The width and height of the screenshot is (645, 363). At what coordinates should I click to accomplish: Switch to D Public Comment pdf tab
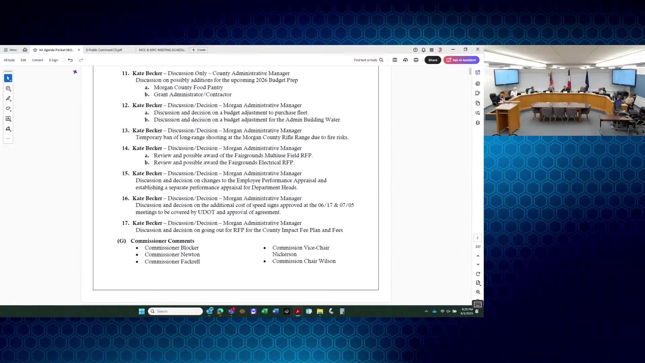click(104, 50)
